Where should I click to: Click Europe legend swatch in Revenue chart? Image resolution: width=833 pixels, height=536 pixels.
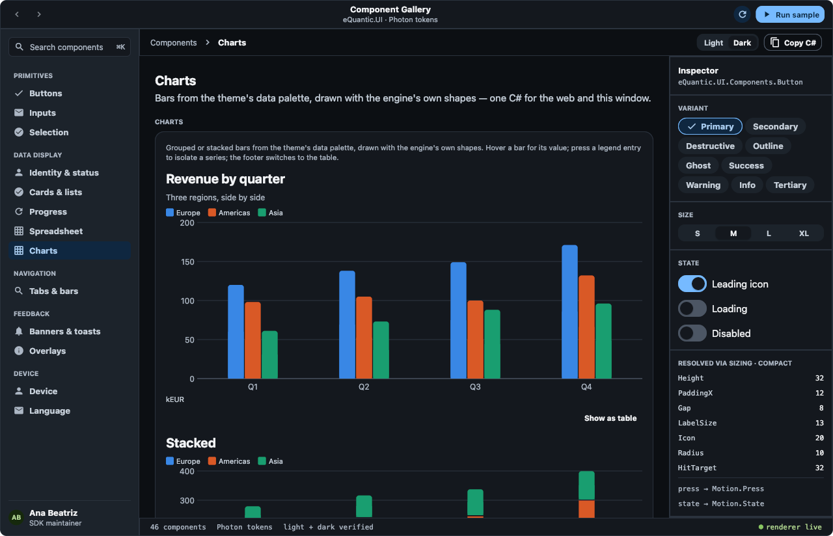coord(170,213)
